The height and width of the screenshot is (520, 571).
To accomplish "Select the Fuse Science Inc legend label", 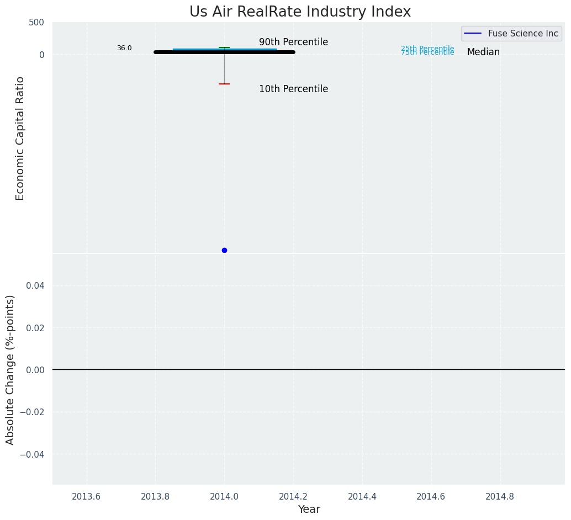I will pos(523,34).
